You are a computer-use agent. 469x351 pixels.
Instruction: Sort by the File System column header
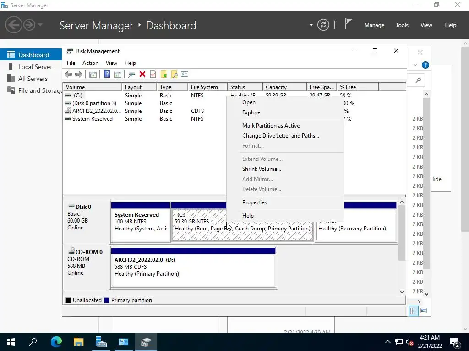click(x=207, y=87)
